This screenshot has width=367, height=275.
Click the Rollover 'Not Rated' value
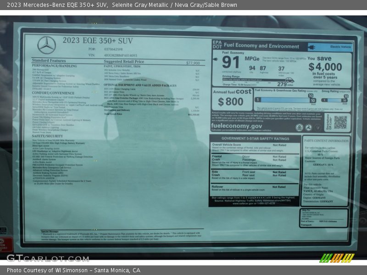point(279,187)
